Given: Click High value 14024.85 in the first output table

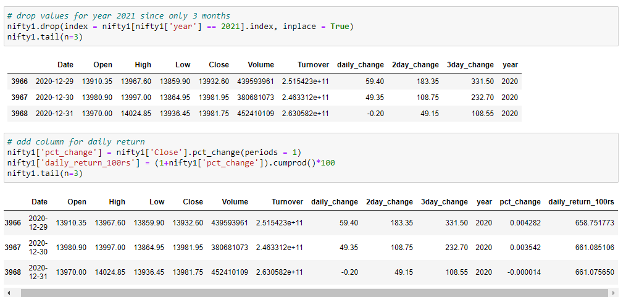Looking at the screenshot, I should pos(136,114).
